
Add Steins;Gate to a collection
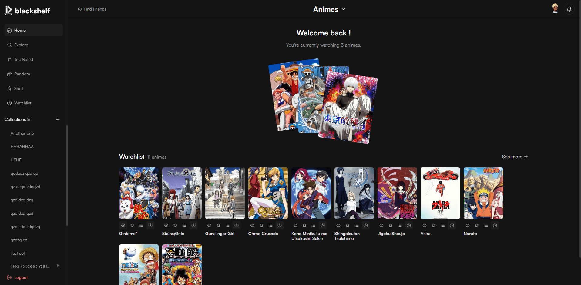(184, 225)
